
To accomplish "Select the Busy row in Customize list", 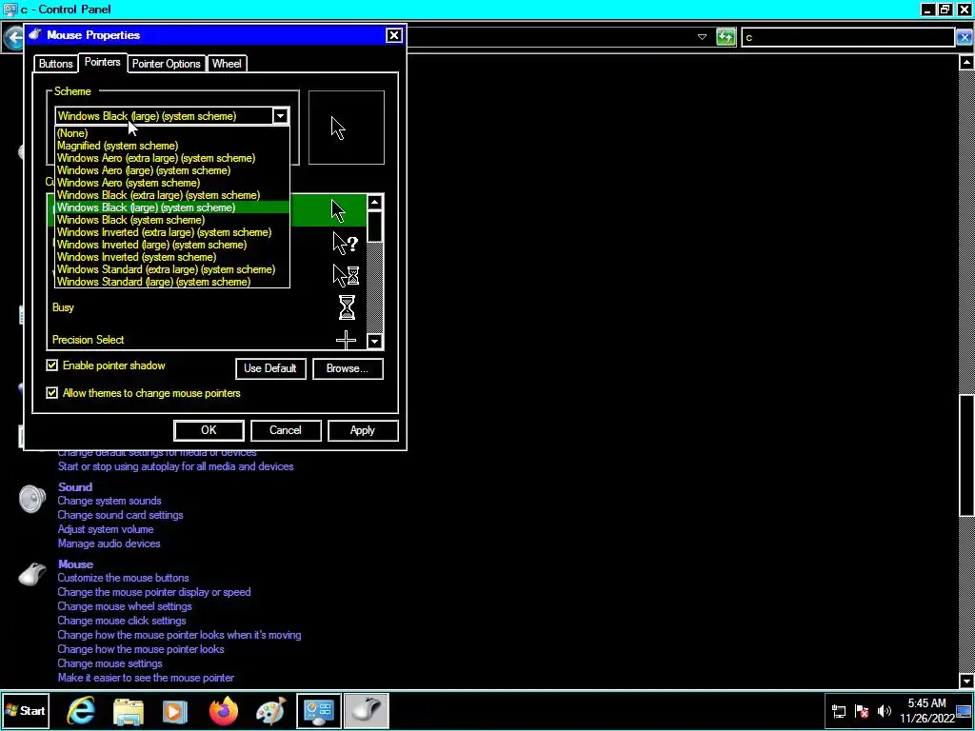I will click(207, 307).
